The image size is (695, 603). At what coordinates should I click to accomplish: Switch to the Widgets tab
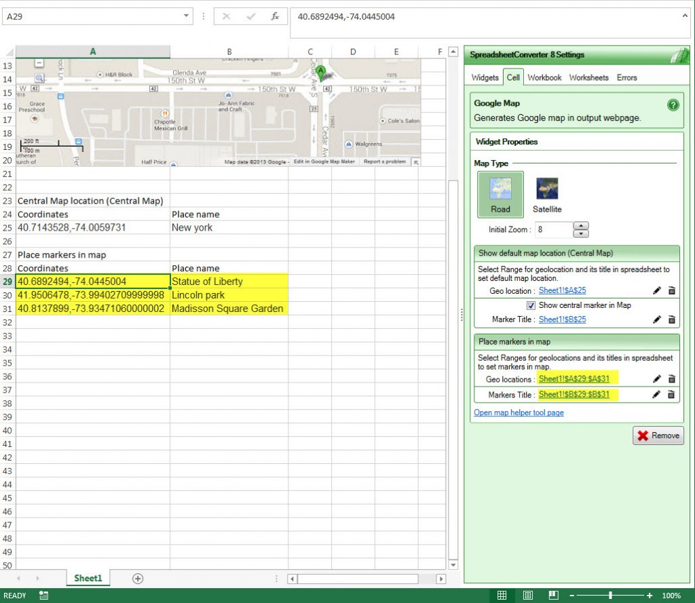pyautogui.click(x=484, y=77)
